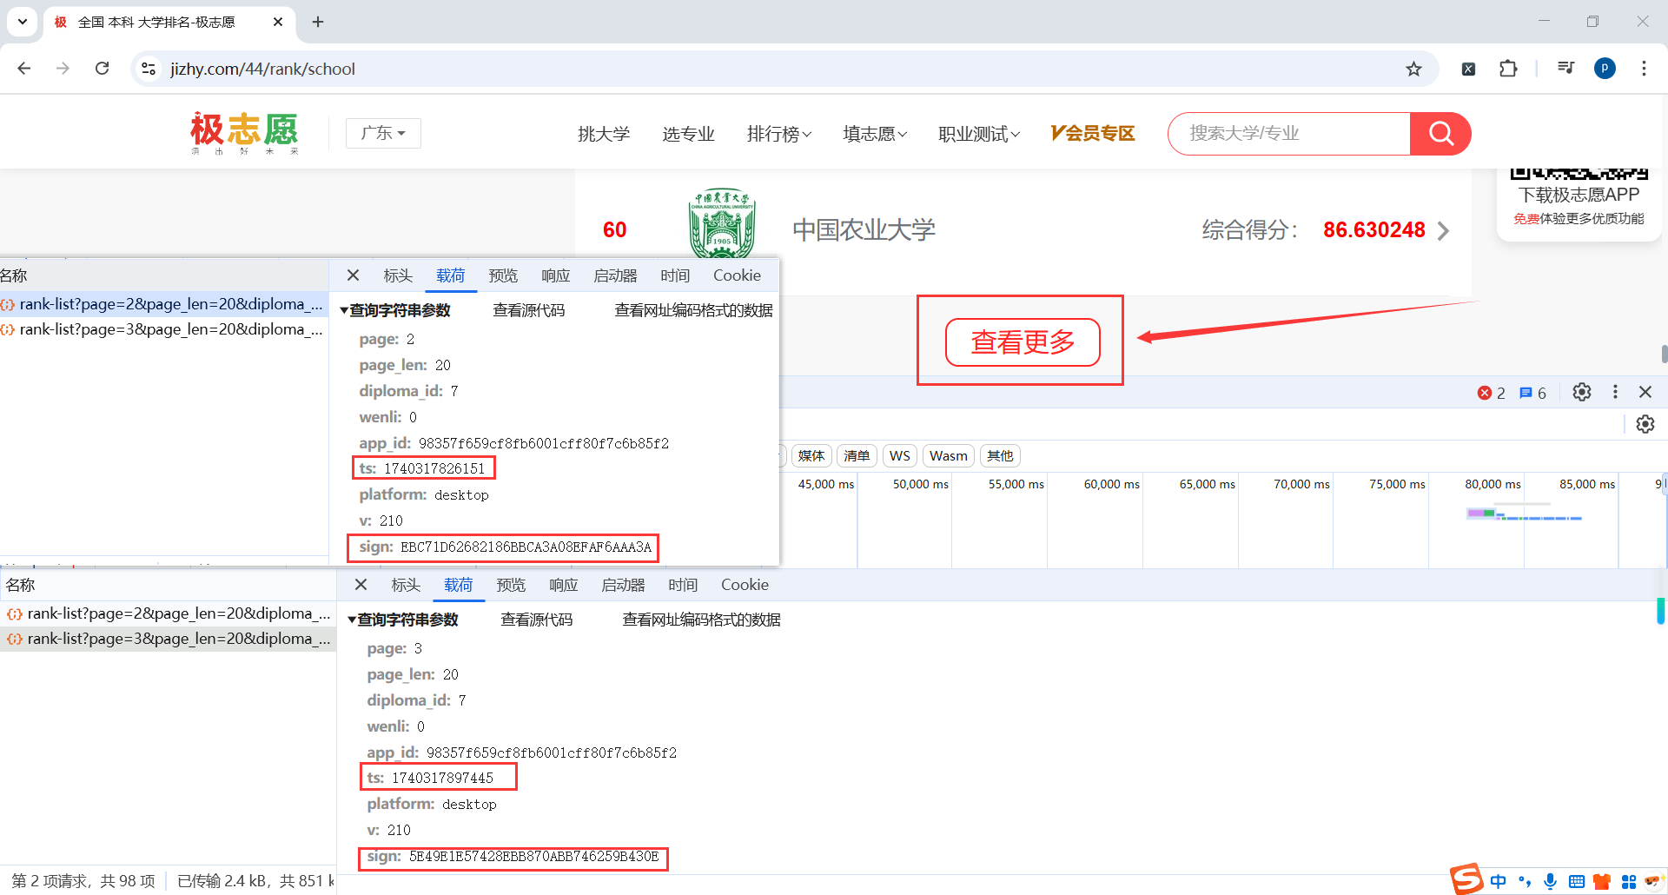Viewport: 1668px width, 895px height.
Task: Click 查看网址编码格式的数据 in upper payload pane
Action: 693,310
